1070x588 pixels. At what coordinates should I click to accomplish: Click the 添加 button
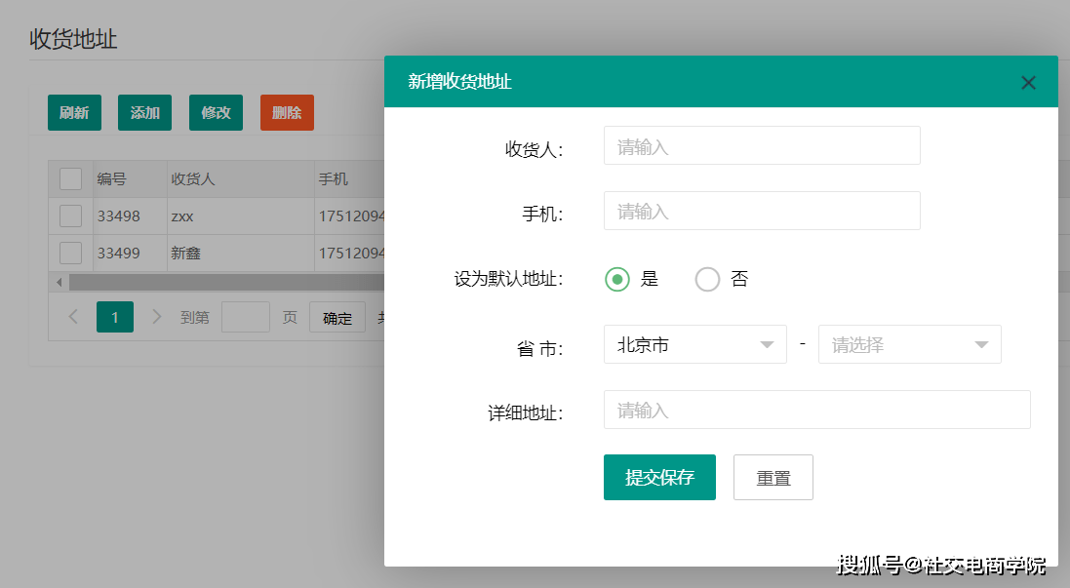[144, 112]
